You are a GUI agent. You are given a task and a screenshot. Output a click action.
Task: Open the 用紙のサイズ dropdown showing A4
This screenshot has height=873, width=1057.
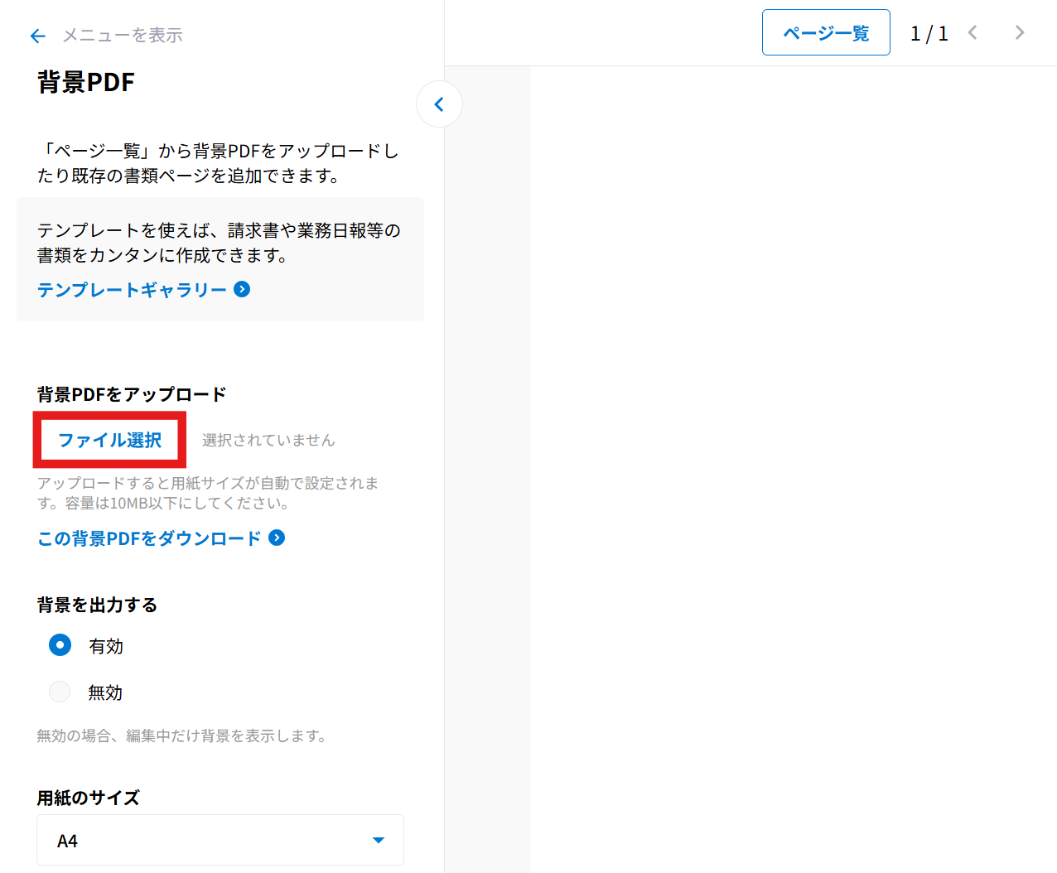220,840
